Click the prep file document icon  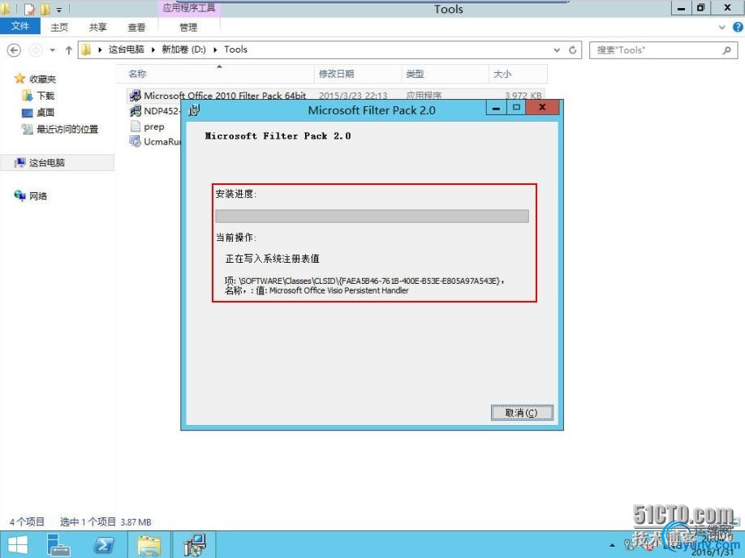tap(136, 127)
